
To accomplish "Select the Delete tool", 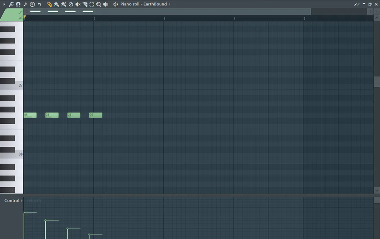I will click(x=71, y=4).
